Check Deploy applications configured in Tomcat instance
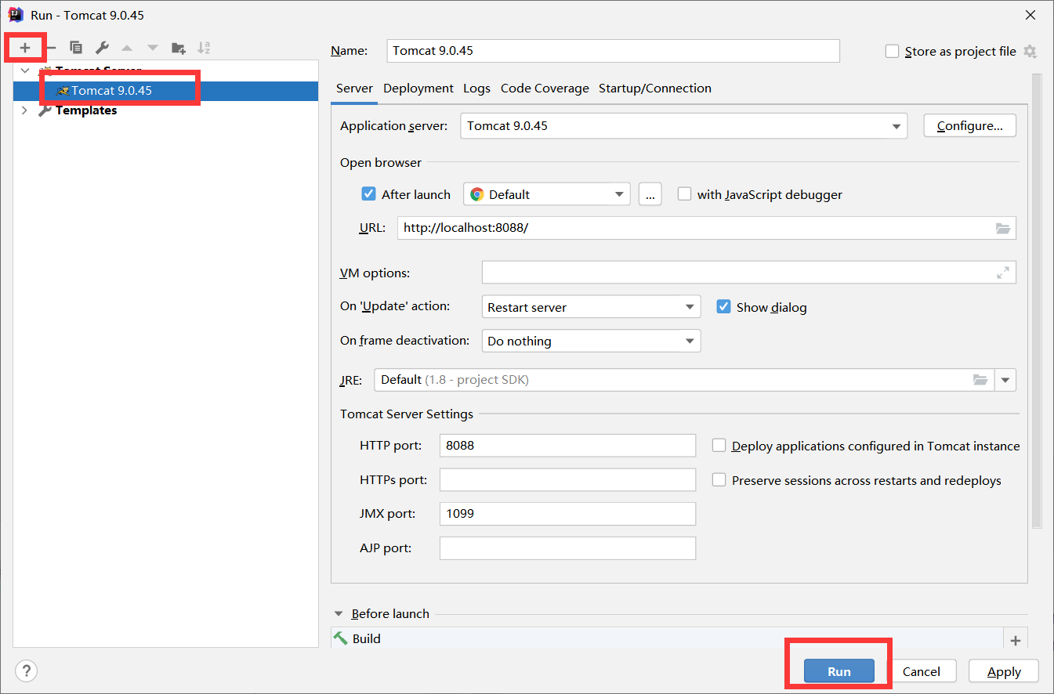 pos(719,446)
